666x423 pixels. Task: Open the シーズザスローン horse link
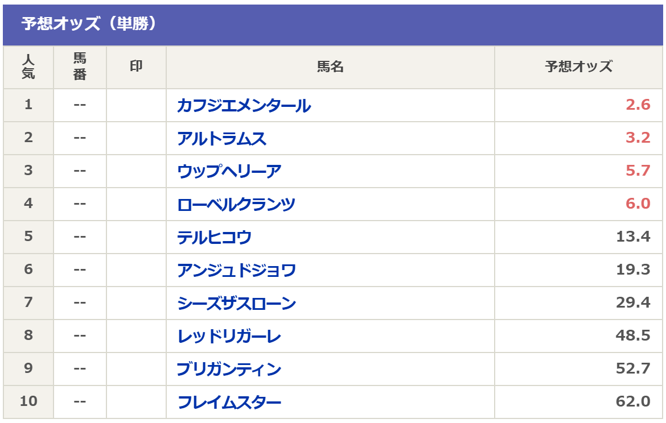(x=236, y=303)
